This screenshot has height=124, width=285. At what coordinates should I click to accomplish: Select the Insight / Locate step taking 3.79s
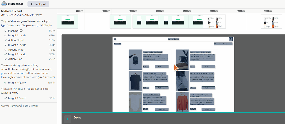tap(29, 54)
